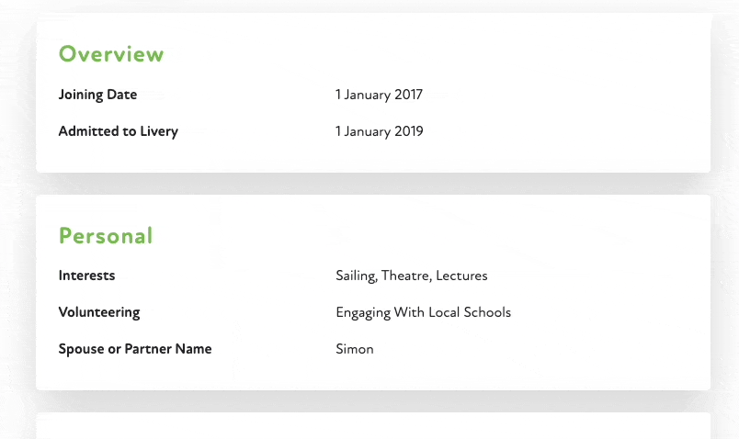Select the Joining Date label
This screenshot has height=439, width=739.
tap(97, 95)
